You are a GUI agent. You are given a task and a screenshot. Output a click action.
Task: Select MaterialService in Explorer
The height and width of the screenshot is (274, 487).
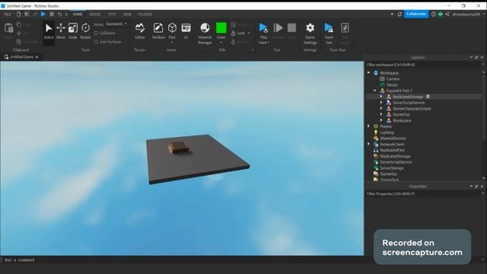pos(393,139)
